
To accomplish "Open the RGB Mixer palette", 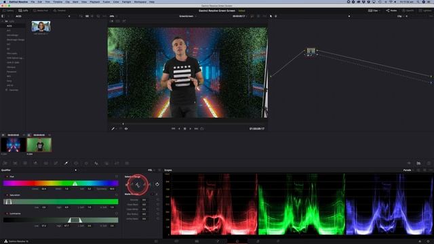I will tap(35, 163).
